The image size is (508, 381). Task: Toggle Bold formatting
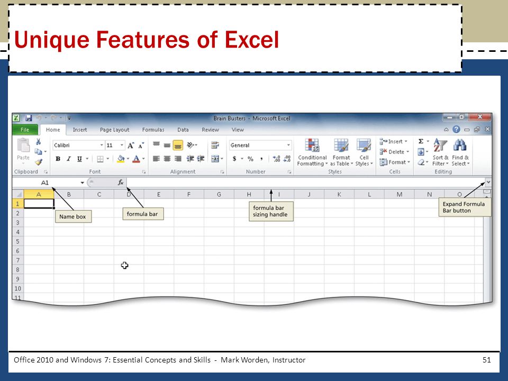[58, 159]
